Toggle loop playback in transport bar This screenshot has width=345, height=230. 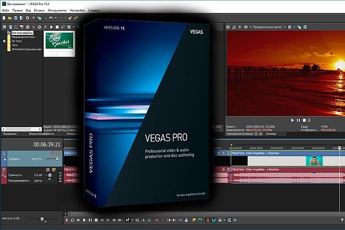pyautogui.click(x=72, y=220)
